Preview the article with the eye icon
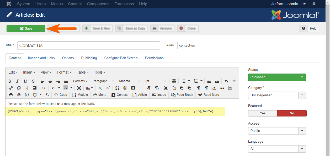Viewport: 330px width, 156px height. [19, 94]
